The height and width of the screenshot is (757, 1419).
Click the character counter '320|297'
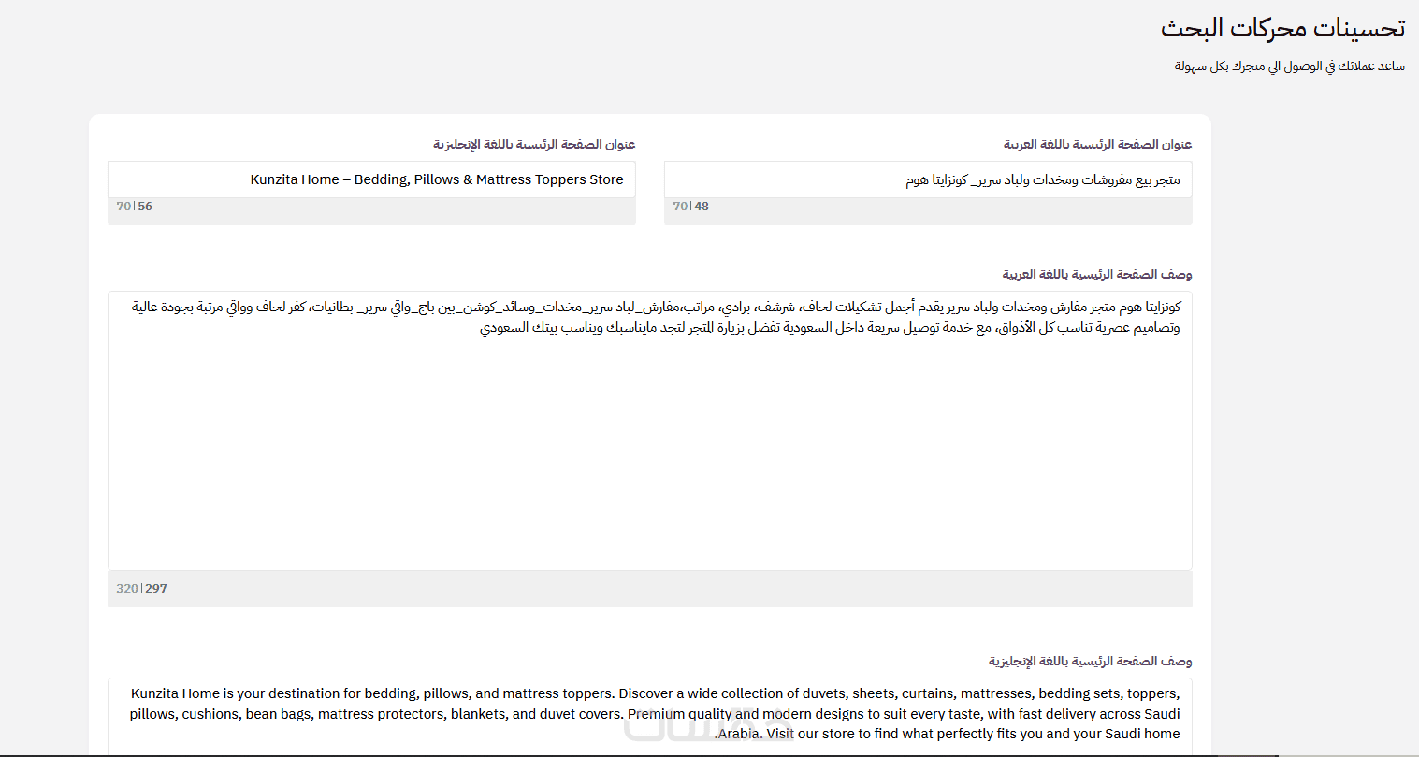click(142, 589)
